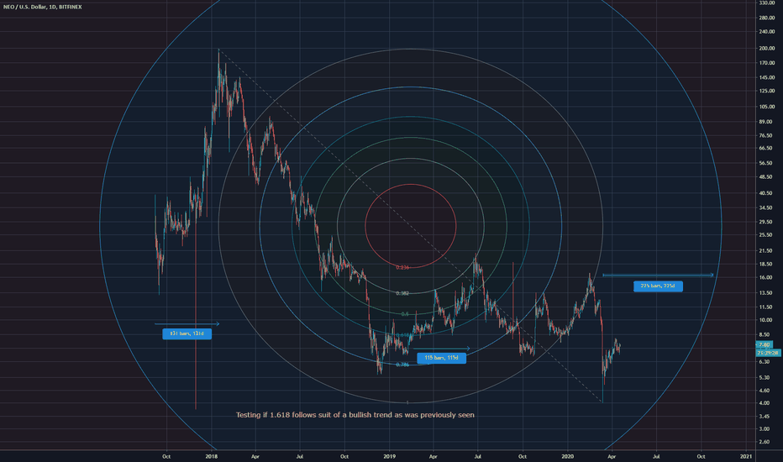Select the red 0.236 Fibonacci circle label
Image resolution: width=783 pixels, height=462 pixels.
[x=402, y=268]
